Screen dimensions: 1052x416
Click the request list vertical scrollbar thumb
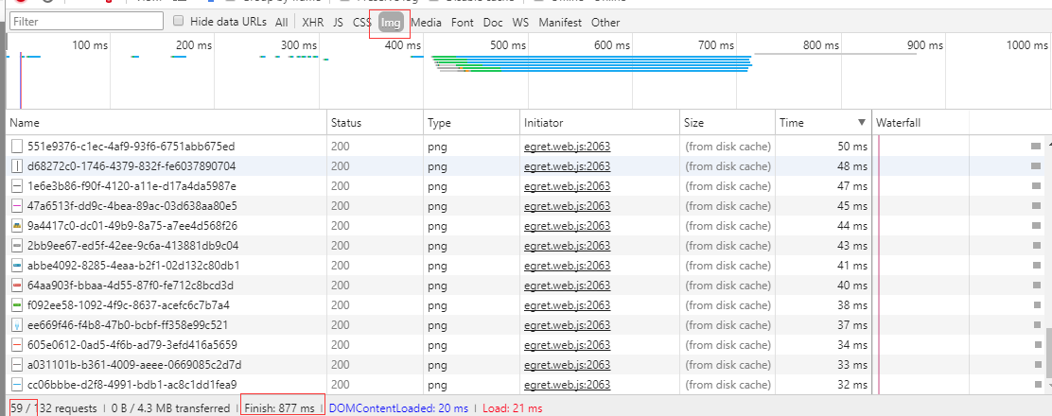pyautogui.click(x=1045, y=359)
